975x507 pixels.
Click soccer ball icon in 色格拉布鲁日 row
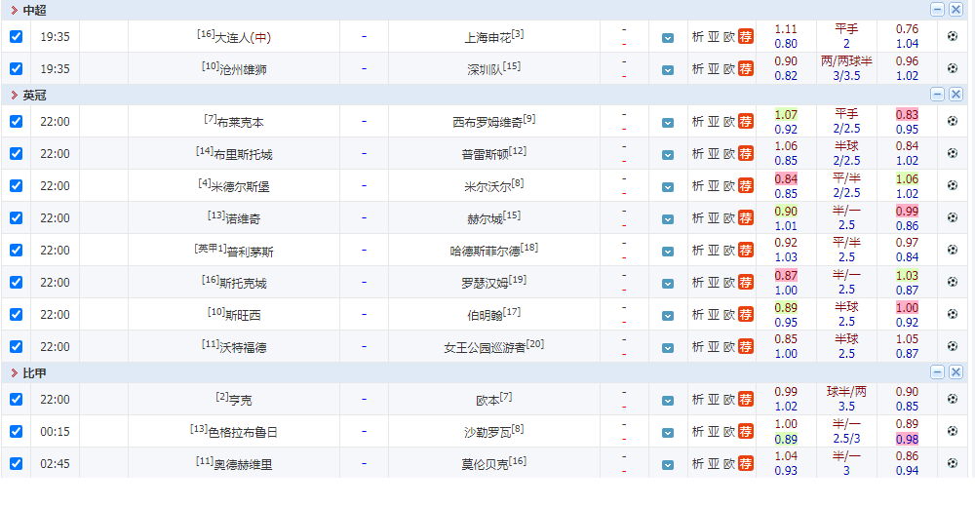(952, 431)
